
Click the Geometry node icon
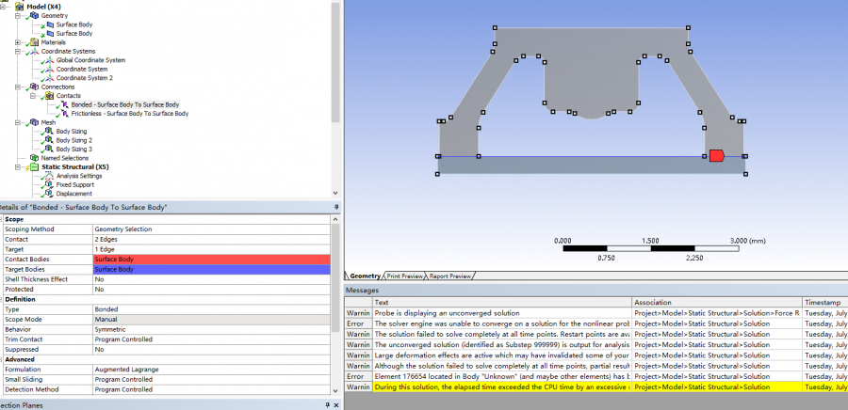click(35, 16)
